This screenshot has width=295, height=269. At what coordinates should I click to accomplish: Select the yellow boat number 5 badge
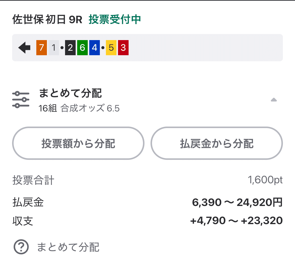point(111,48)
